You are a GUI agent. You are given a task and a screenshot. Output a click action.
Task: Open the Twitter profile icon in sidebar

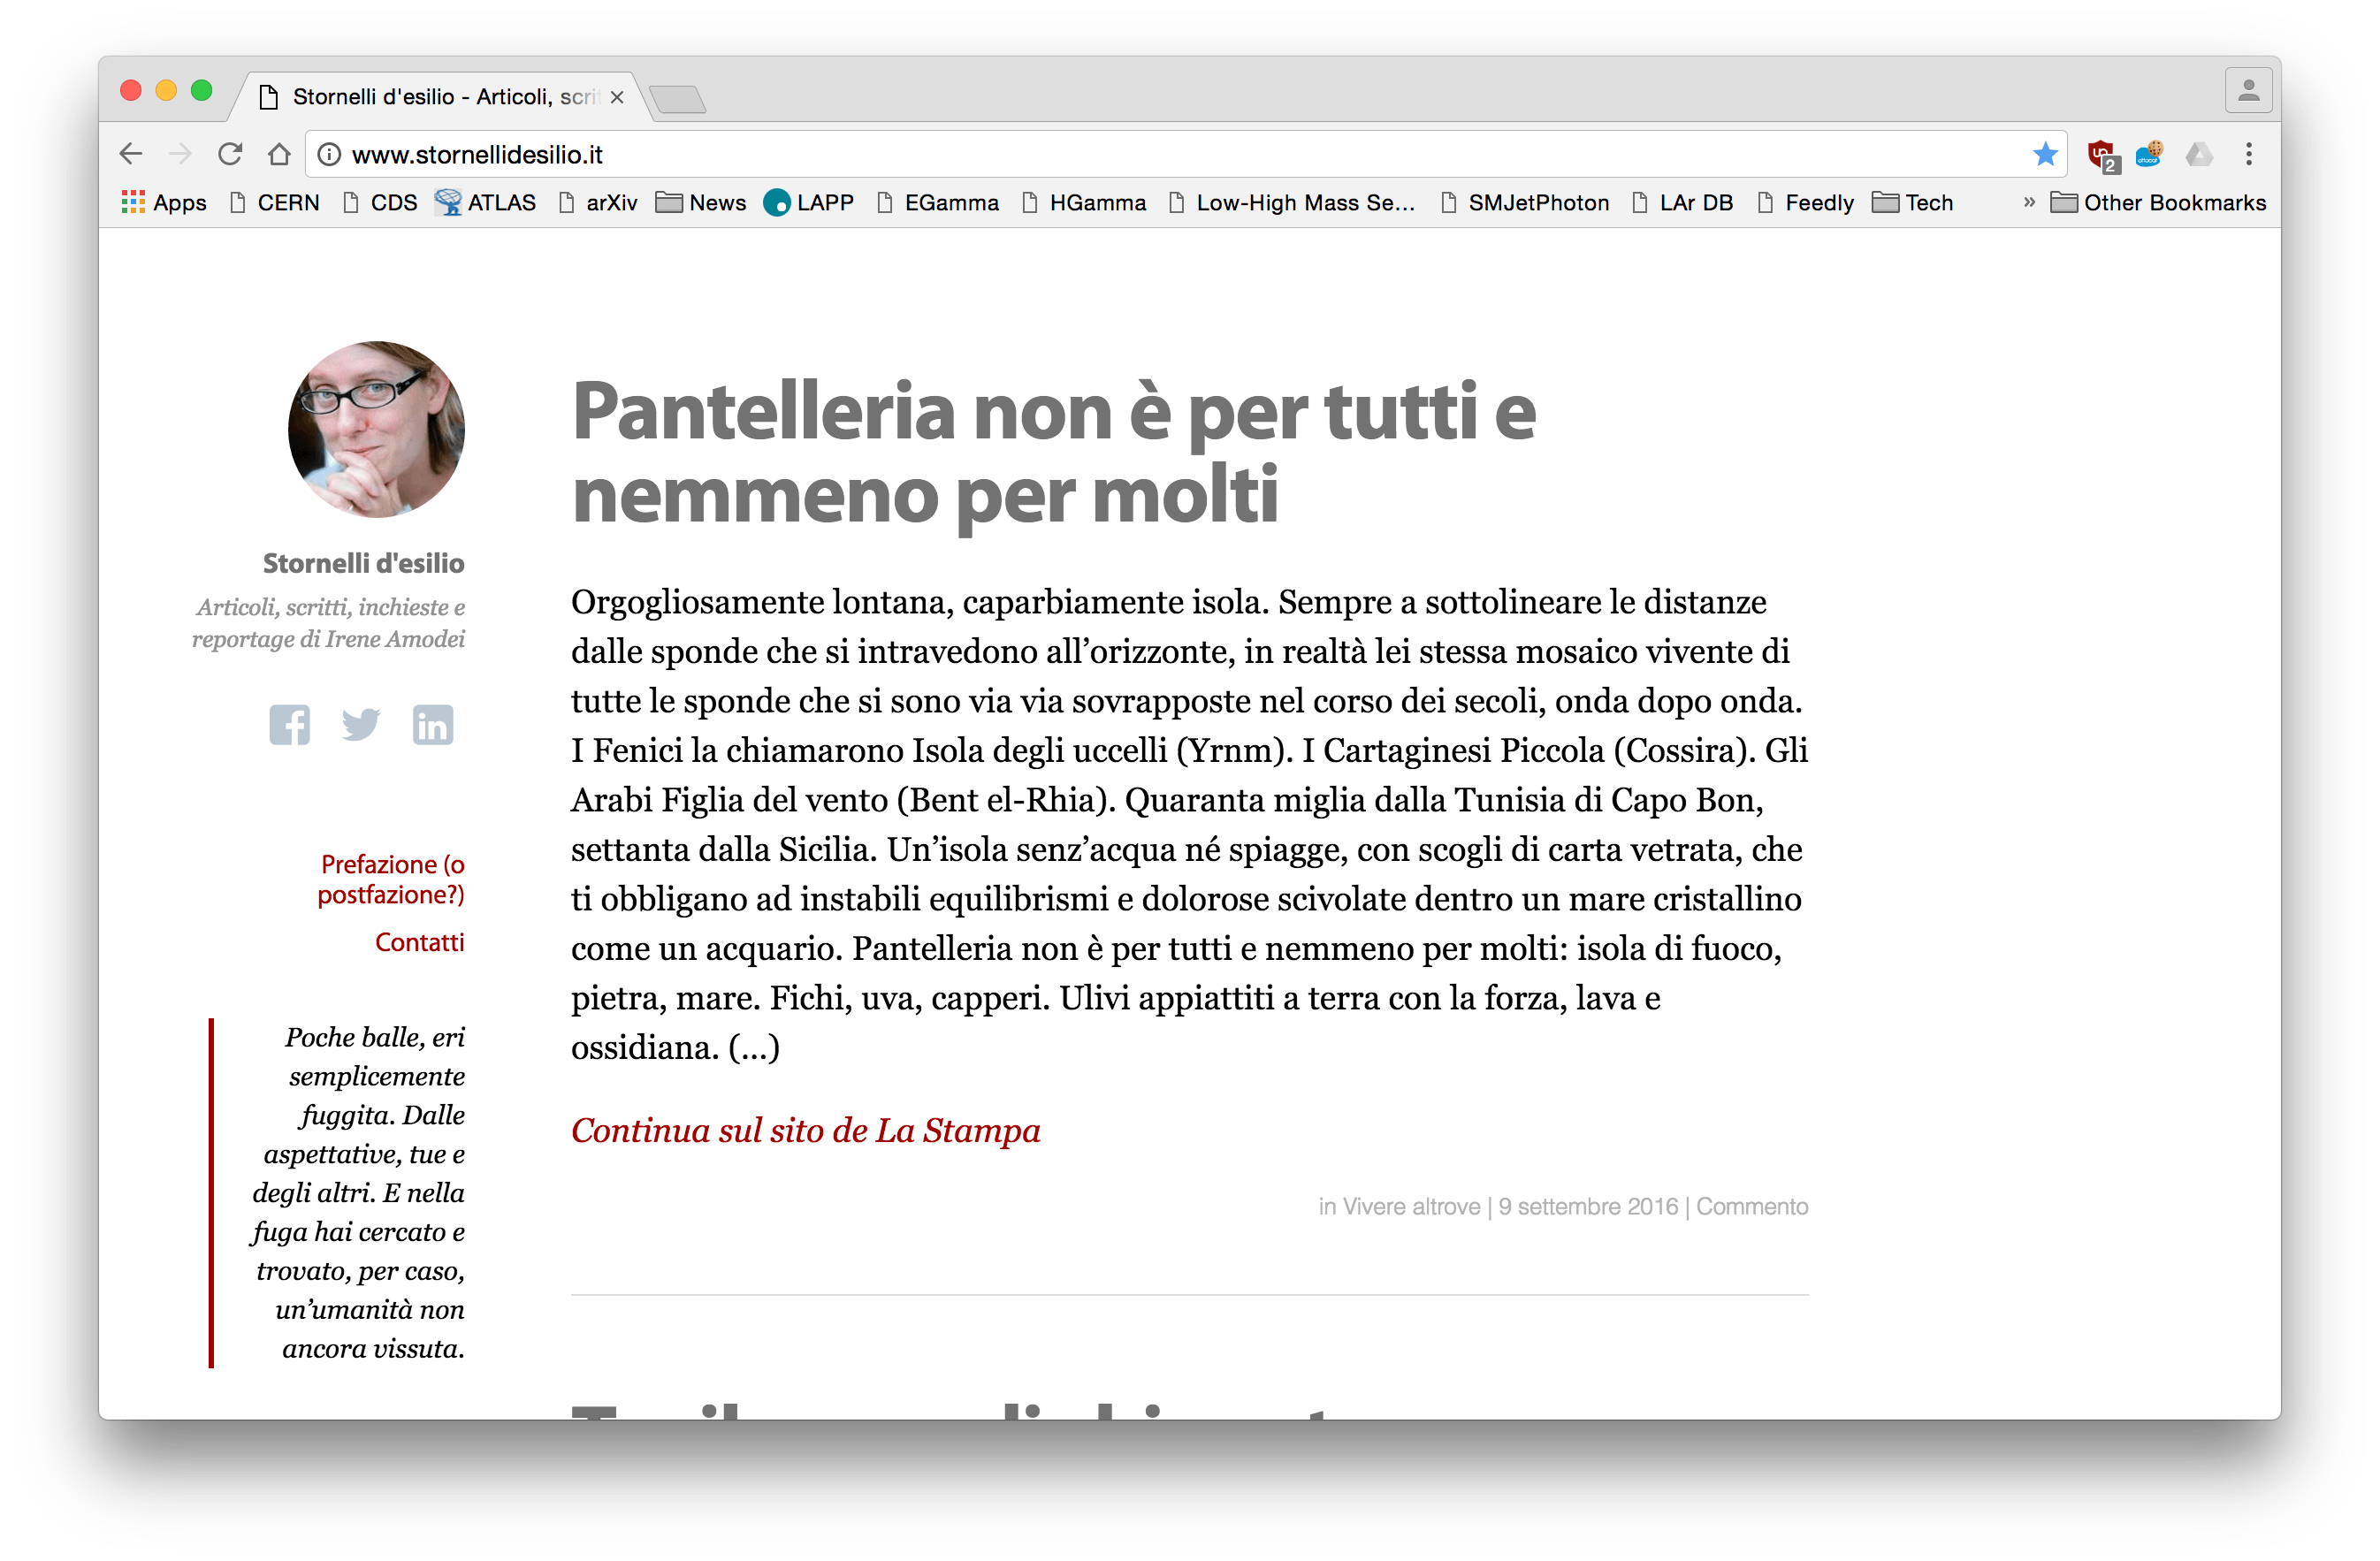361,725
